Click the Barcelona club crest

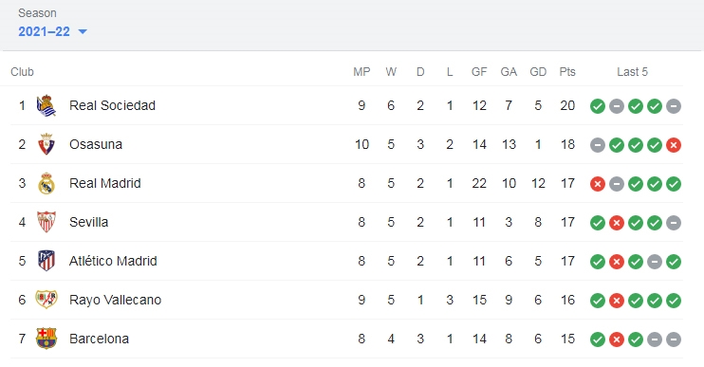pyautogui.click(x=46, y=339)
